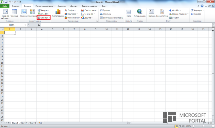
Task: Click the Снимок screenshot button
Action: point(44,18)
